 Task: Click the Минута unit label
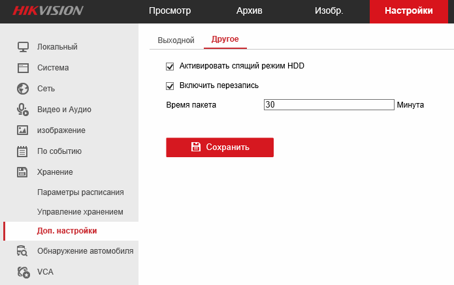pyautogui.click(x=410, y=104)
